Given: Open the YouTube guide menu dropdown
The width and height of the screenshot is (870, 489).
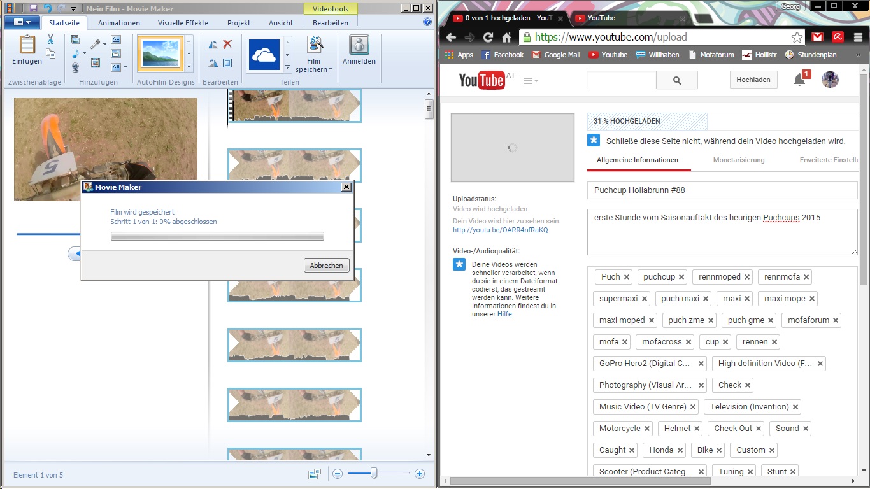Looking at the screenshot, I should (530, 81).
